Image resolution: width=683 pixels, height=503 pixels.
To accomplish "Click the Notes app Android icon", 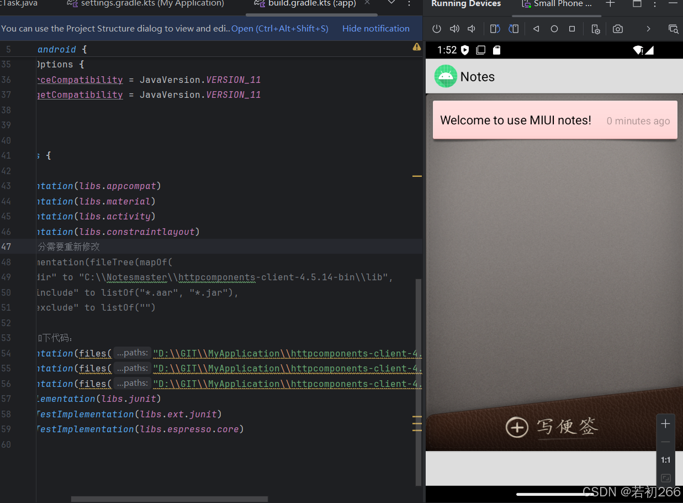I will [x=446, y=76].
